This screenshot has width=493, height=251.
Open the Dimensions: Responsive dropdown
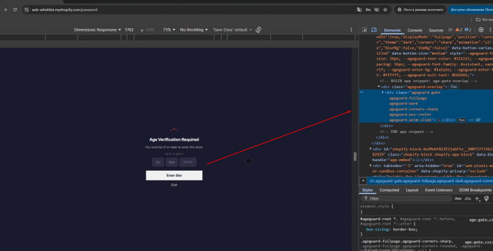(x=98, y=30)
